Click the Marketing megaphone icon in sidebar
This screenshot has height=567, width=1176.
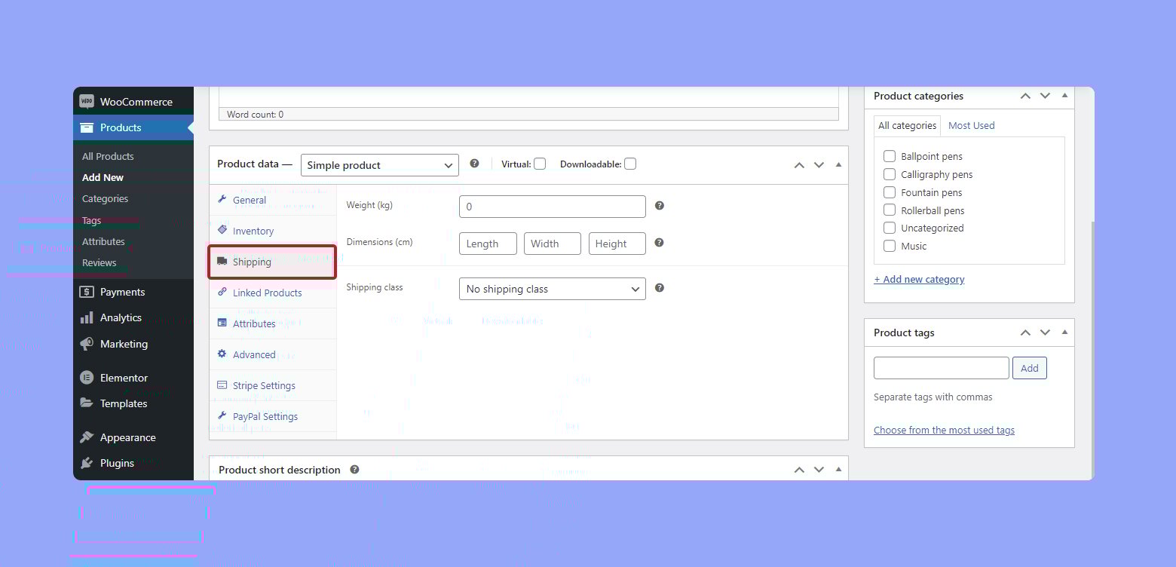(x=87, y=344)
